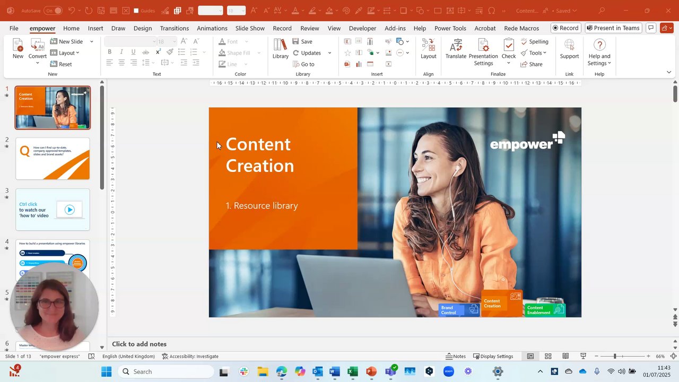Collapse the ribbon with the chevron
The image size is (679, 382).
coord(669,72)
